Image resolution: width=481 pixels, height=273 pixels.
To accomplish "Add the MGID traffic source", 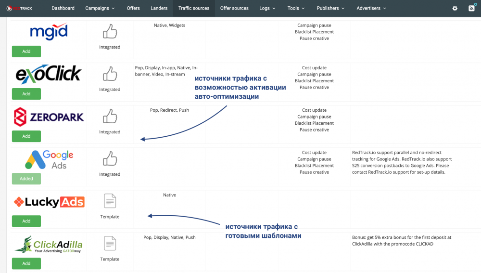I will point(26,52).
